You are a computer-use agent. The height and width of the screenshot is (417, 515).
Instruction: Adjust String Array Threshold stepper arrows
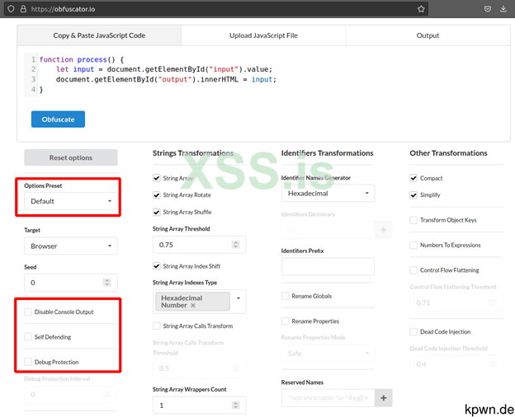235,245
